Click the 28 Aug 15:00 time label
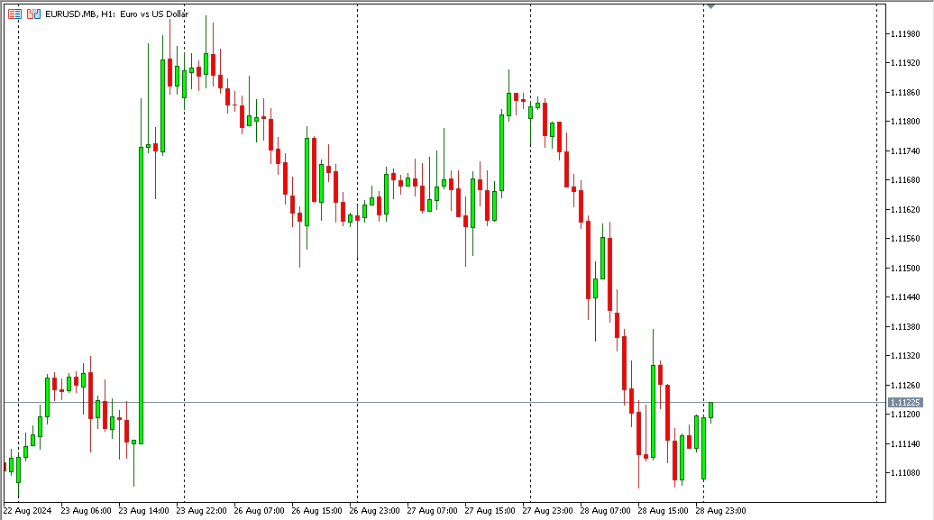The width and height of the screenshot is (934, 520). 663,510
